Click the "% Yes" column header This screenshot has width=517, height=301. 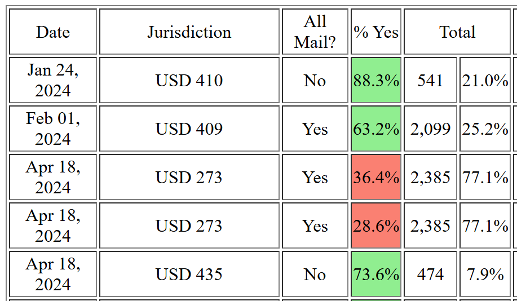(376, 32)
